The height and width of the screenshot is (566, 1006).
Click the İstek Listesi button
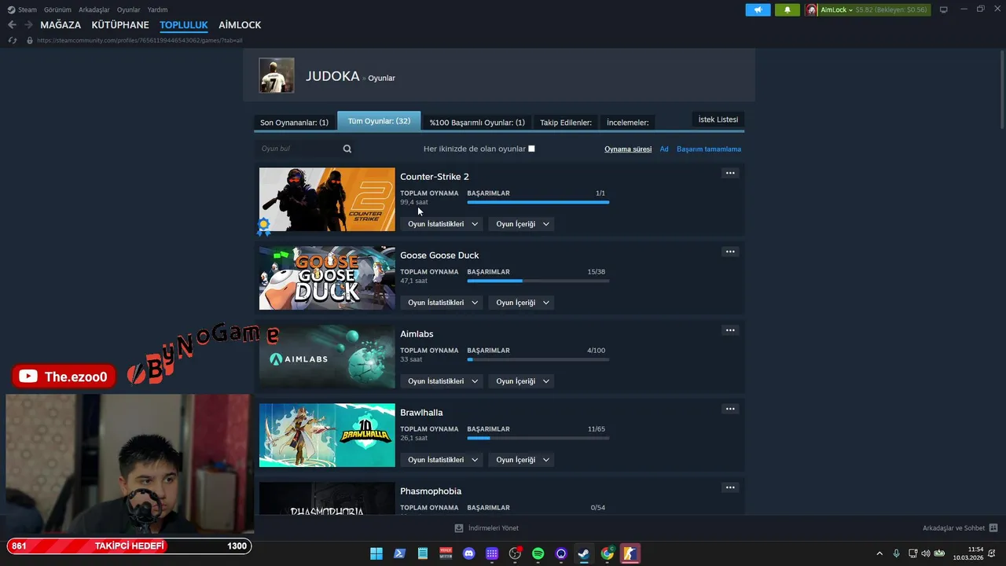pyautogui.click(x=718, y=119)
